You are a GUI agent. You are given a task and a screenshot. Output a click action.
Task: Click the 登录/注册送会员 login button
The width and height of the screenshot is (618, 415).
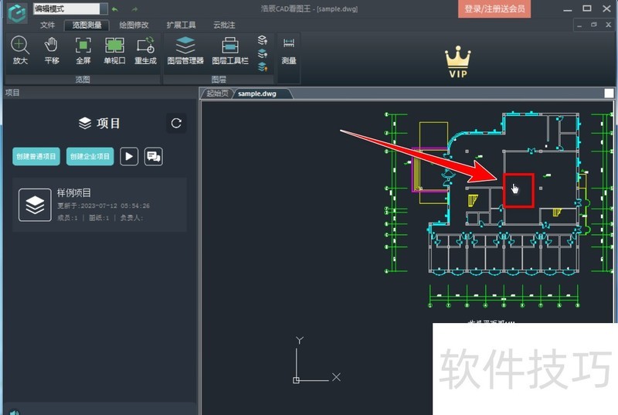(x=494, y=9)
